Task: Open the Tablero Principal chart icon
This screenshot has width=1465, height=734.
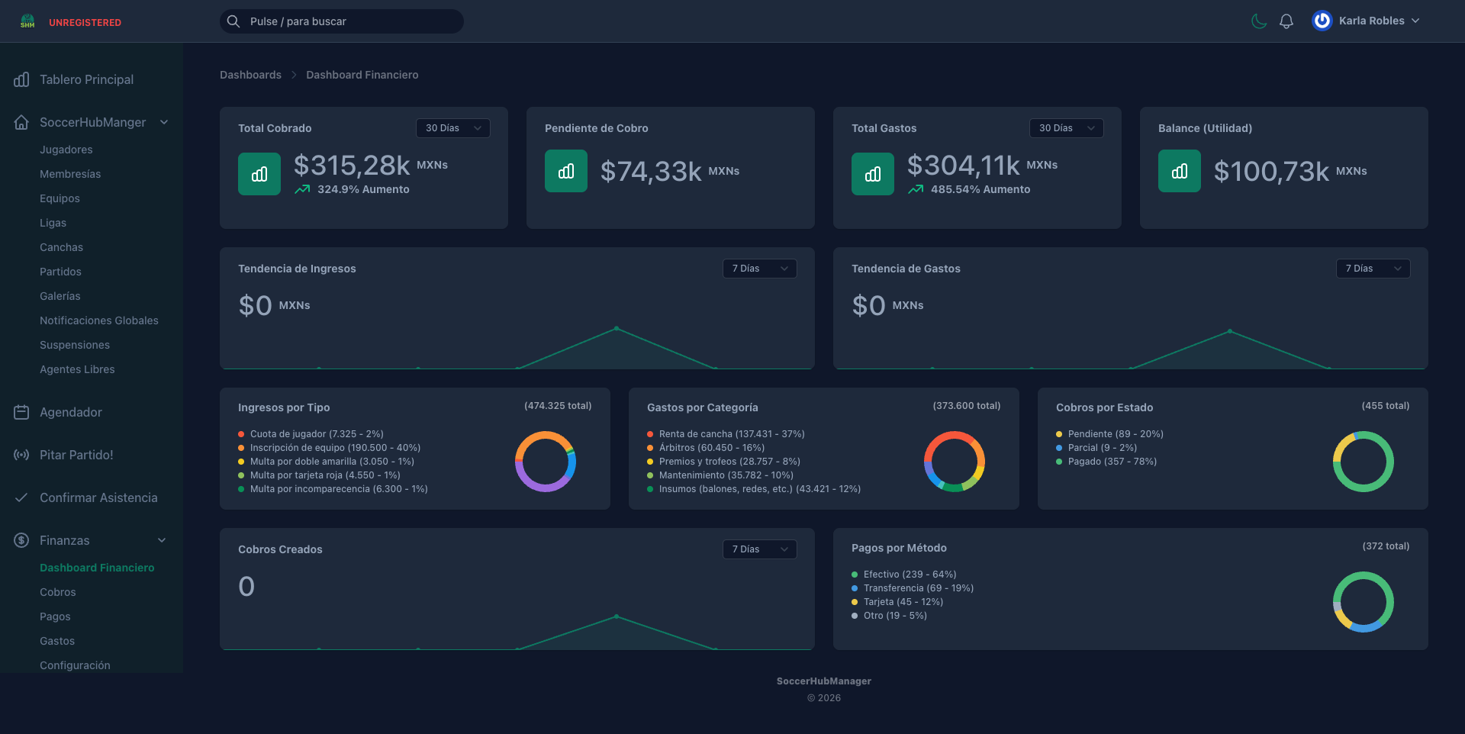Action: point(20,79)
